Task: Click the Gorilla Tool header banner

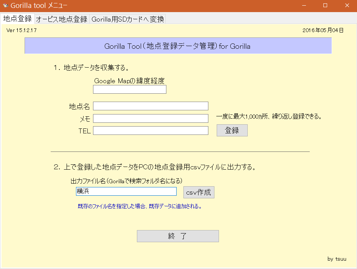Action: coord(178,46)
